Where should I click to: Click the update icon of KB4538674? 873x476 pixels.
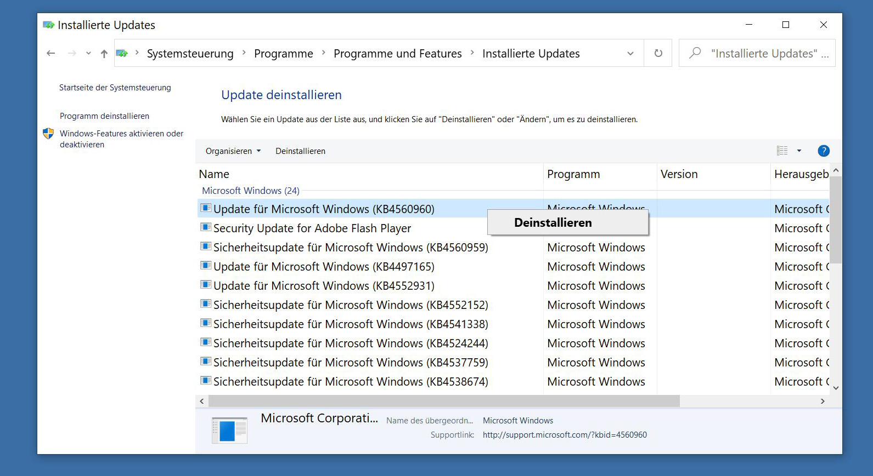click(x=206, y=380)
